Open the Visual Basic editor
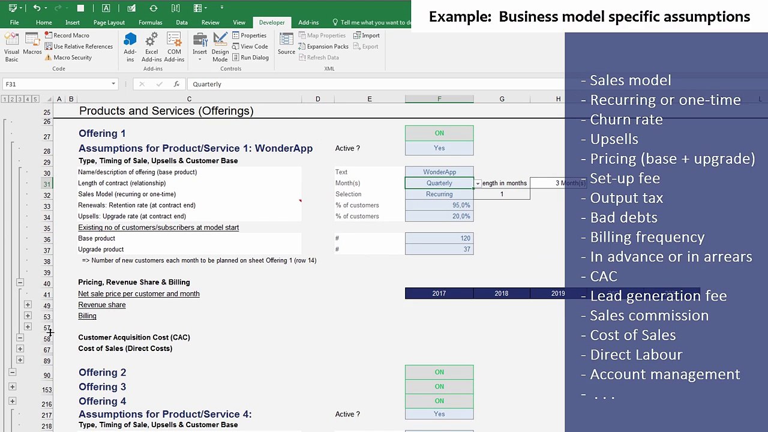Screen dimensions: 768x432 (x=11, y=47)
